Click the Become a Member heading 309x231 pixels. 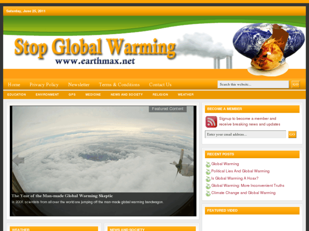tap(224, 109)
